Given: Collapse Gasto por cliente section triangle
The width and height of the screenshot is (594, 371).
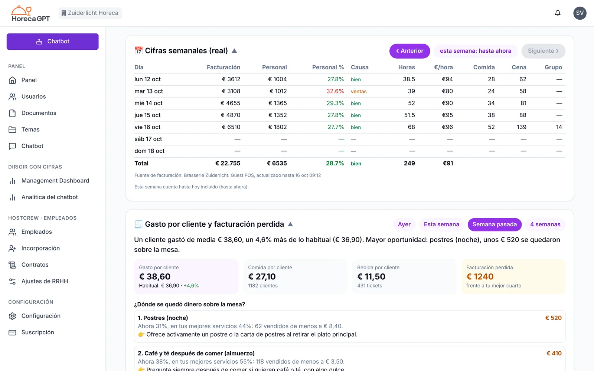Looking at the screenshot, I should pyautogui.click(x=290, y=224).
